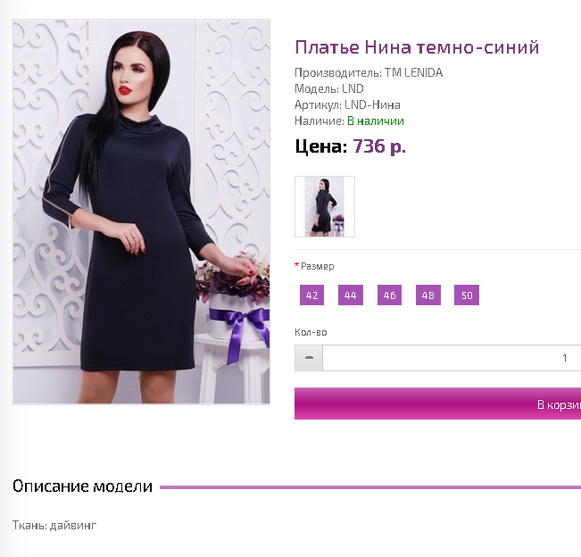Decrease quantity with minus button
This screenshot has width=581, height=557.
click(x=309, y=358)
